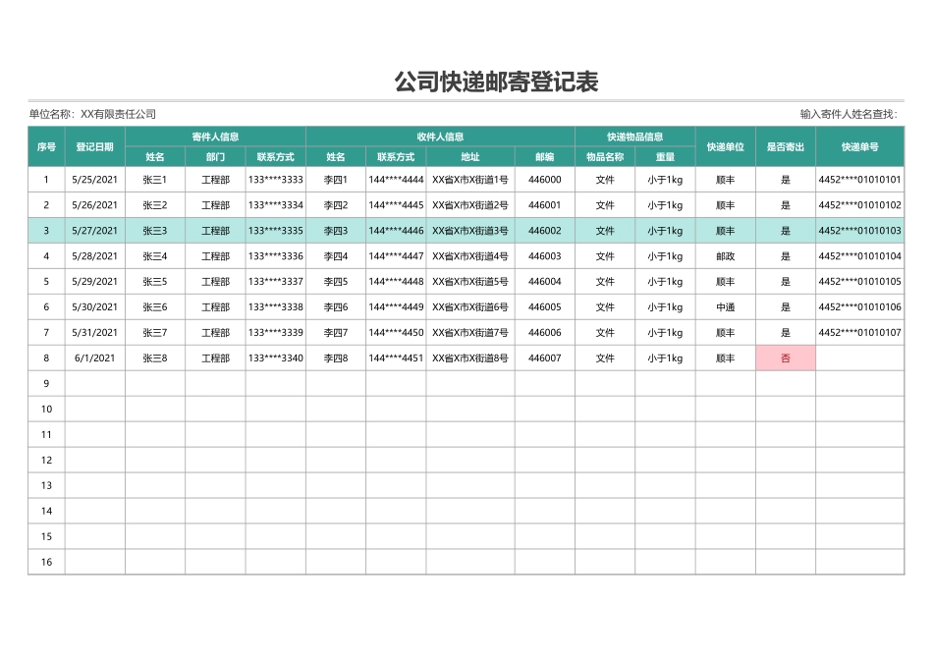Select the 是否寄出 column header
Viewport: 933px width, 660px height.
point(785,146)
